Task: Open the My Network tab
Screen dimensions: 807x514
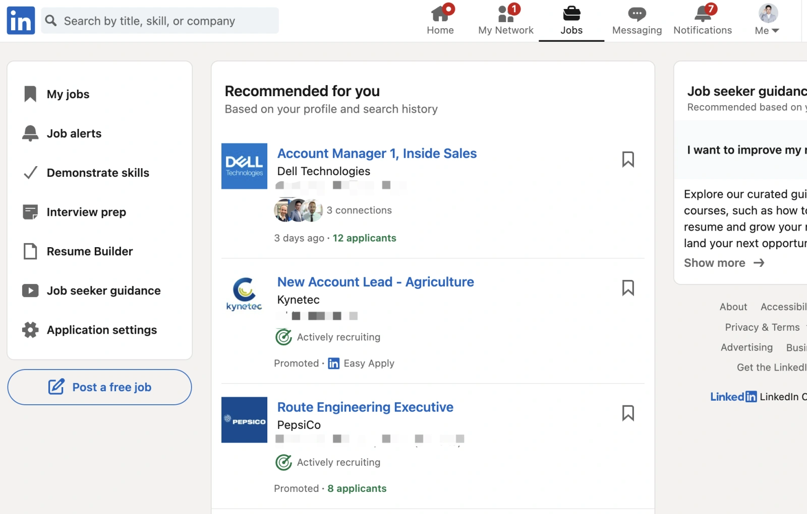Action: point(506,21)
